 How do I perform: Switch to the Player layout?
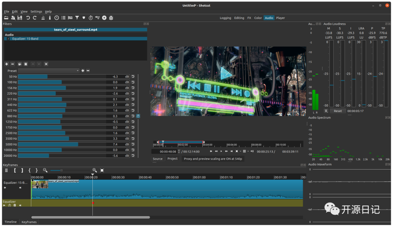click(281, 18)
